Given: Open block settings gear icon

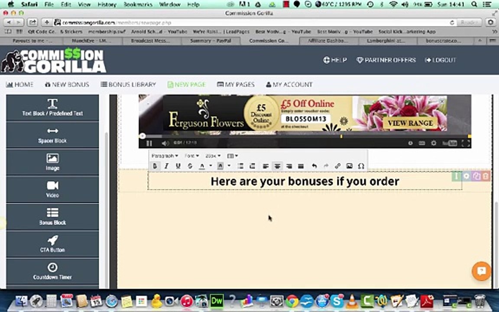Looking at the screenshot, I should click(466, 176).
